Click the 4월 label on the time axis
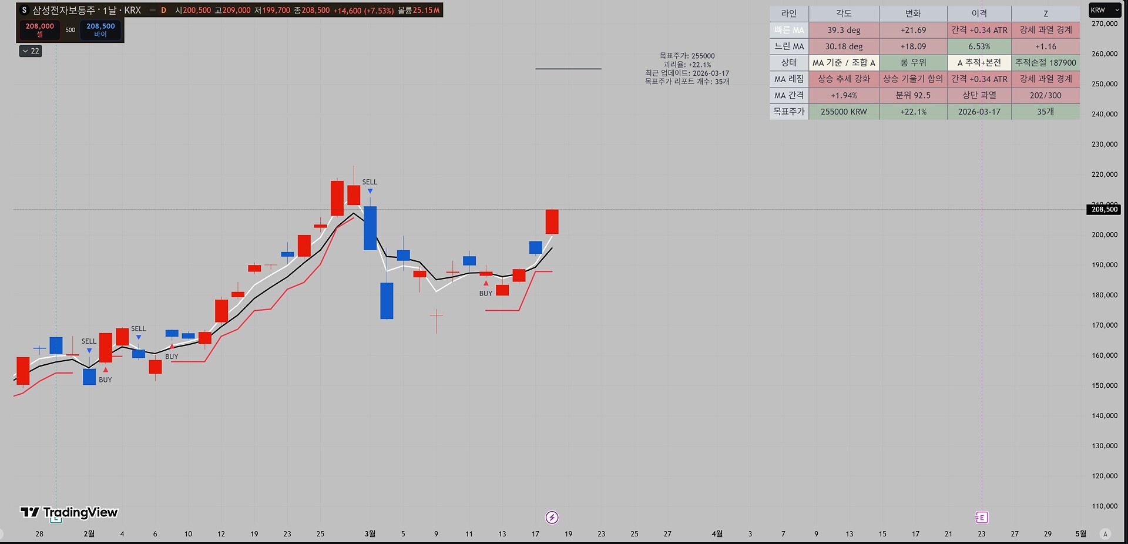 pyautogui.click(x=717, y=534)
